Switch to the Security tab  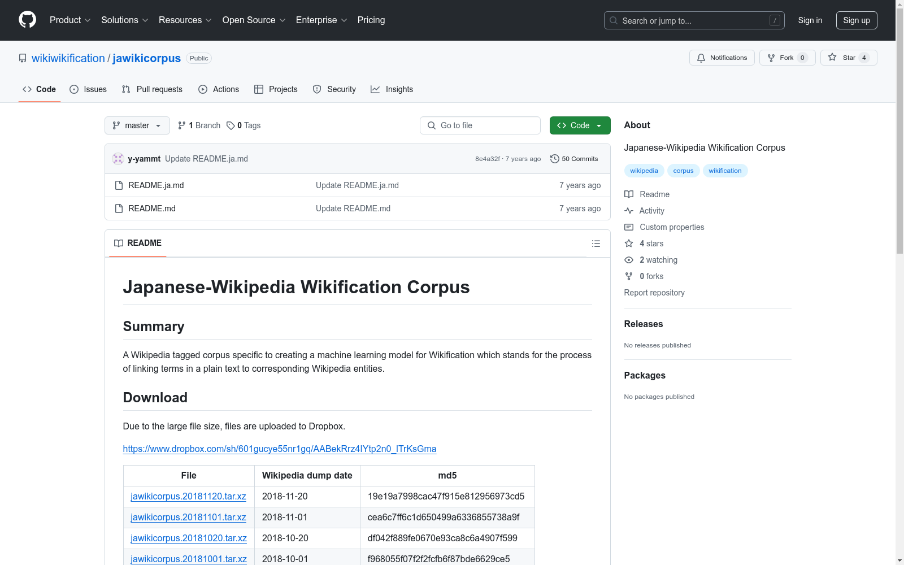[x=334, y=89]
